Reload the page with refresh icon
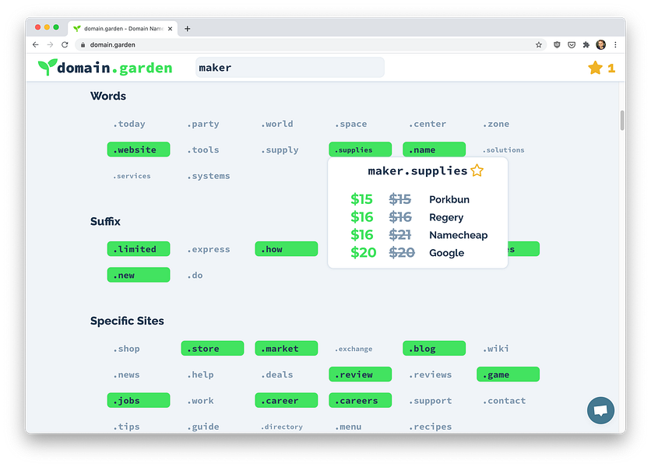Viewport: 651px width, 467px height. coord(65,45)
